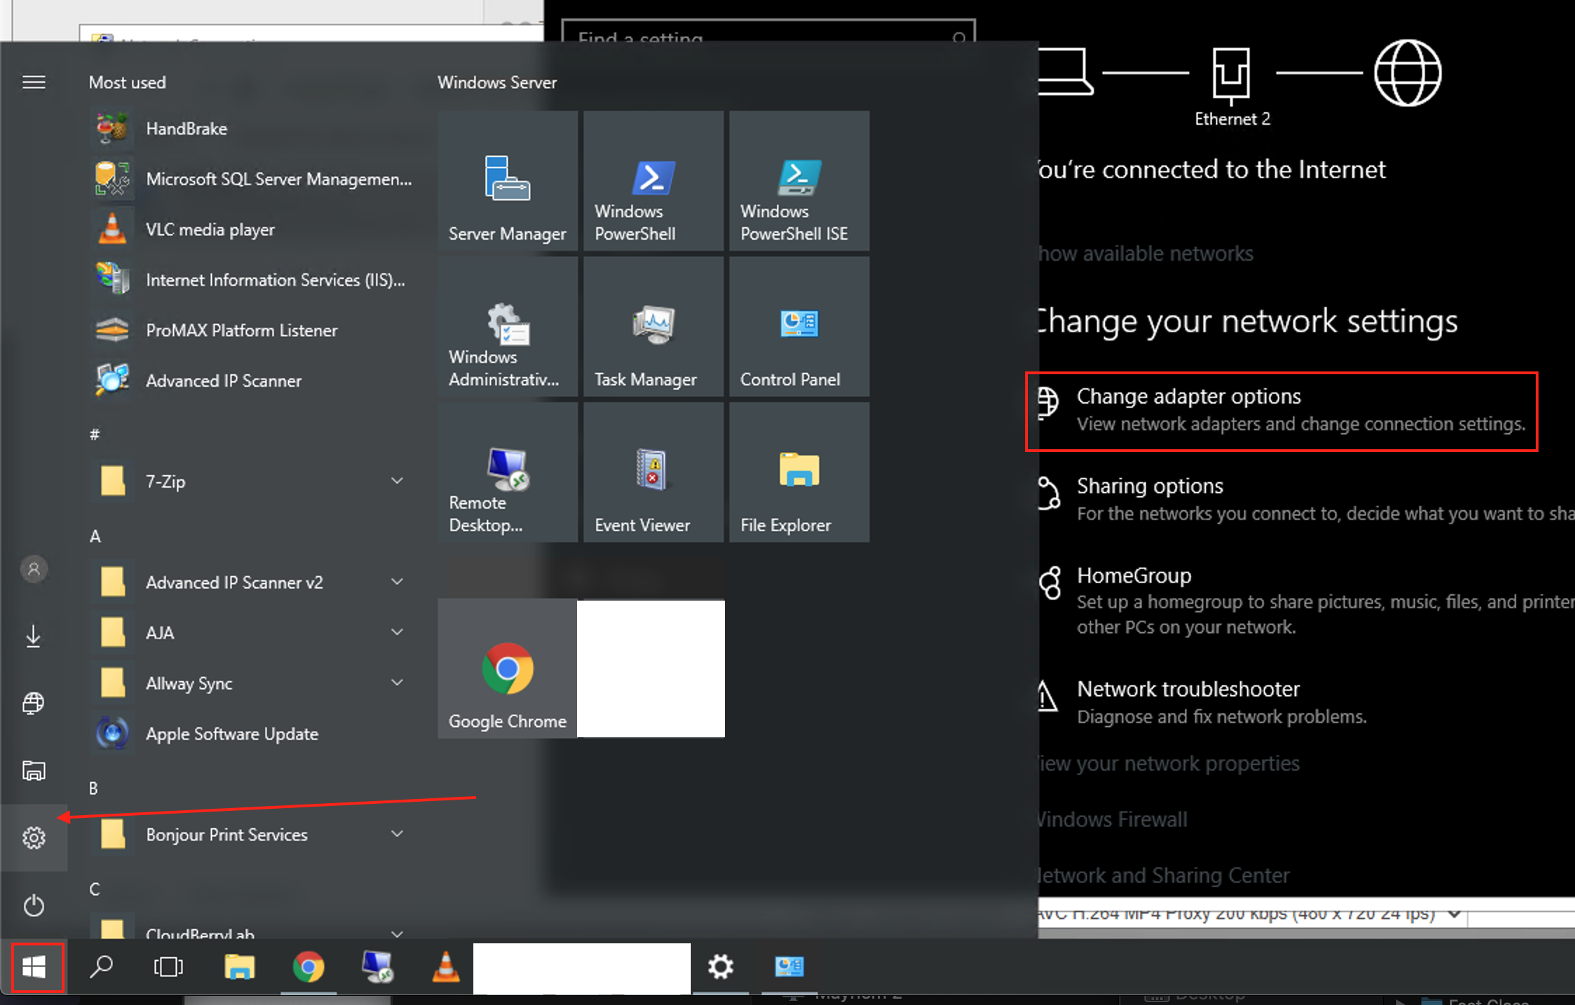This screenshot has height=1005, width=1575.
Task: Jump via the A letter header
Action: 95,537
